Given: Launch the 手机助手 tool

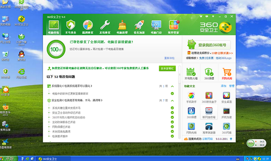Looking at the screenshot, I should click(x=191, y=97).
